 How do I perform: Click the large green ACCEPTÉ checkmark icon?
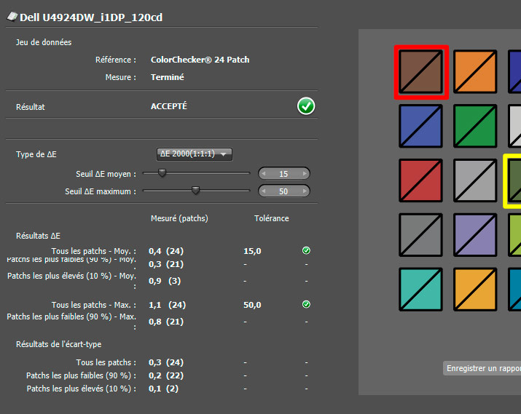(x=306, y=106)
